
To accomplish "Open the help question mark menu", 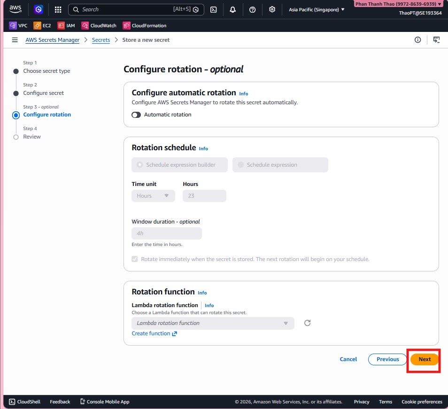I will click(252, 9).
